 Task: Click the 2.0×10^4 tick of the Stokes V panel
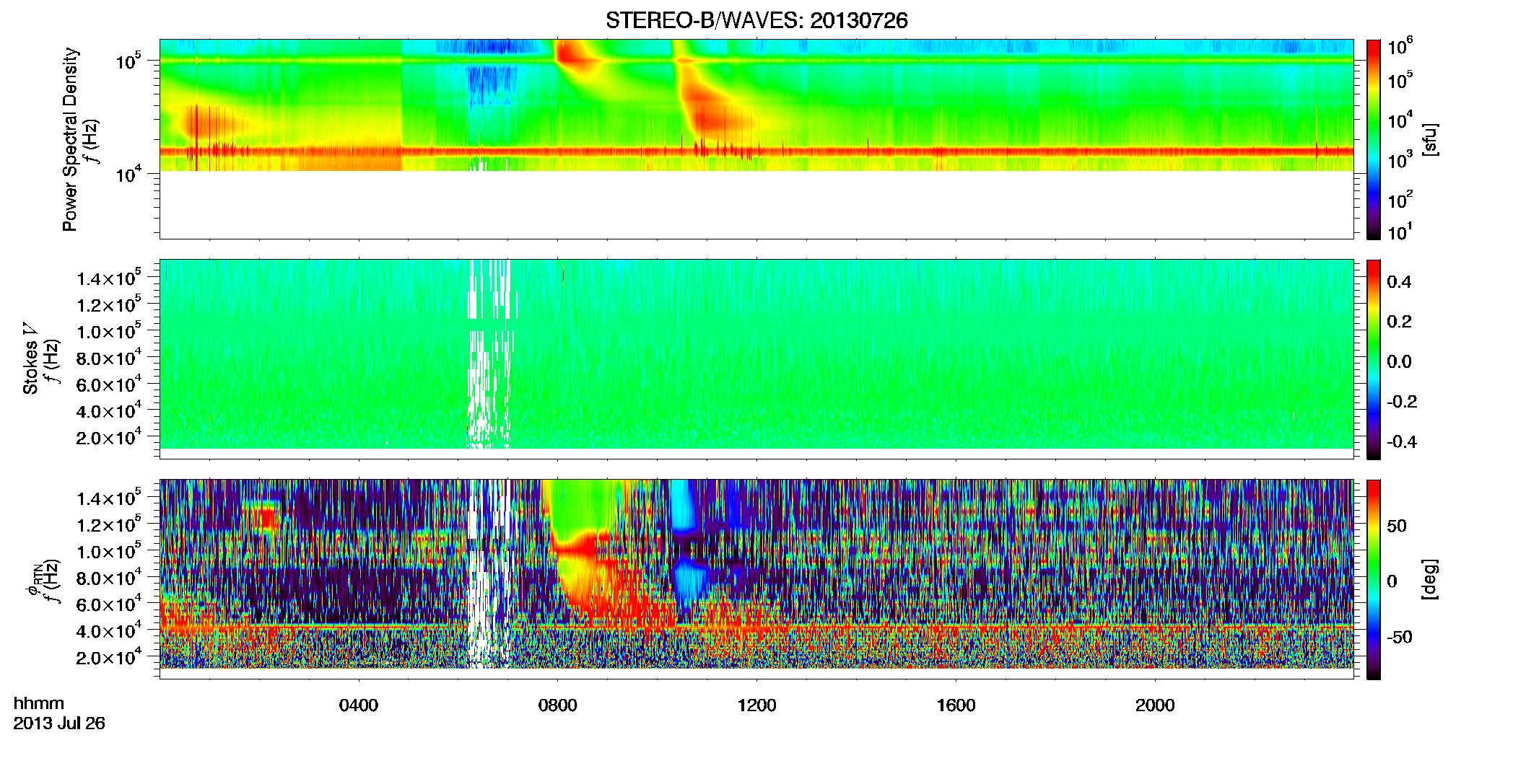click(x=109, y=436)
